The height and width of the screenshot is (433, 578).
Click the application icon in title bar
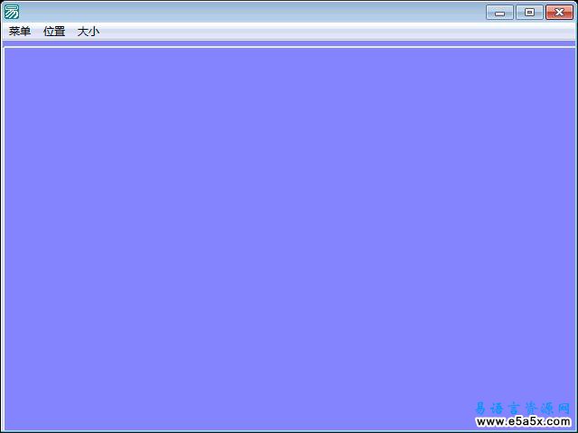[x=12, y=12]
